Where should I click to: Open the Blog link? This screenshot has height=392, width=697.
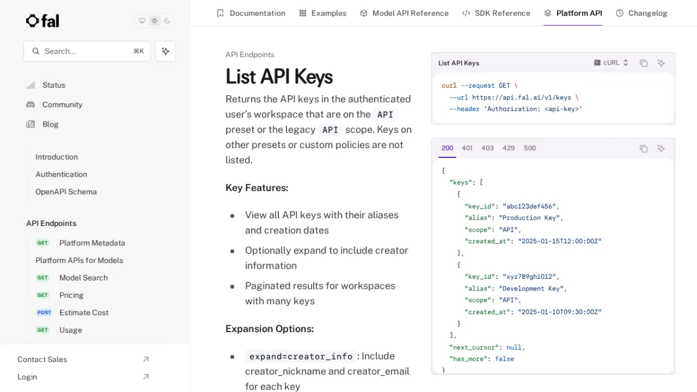pyautogui.click(x=51, y=124)
